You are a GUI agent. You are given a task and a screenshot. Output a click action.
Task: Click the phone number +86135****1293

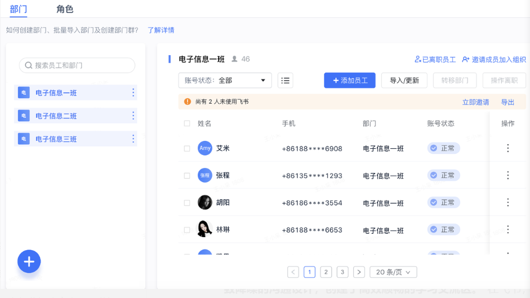point(312,176)
